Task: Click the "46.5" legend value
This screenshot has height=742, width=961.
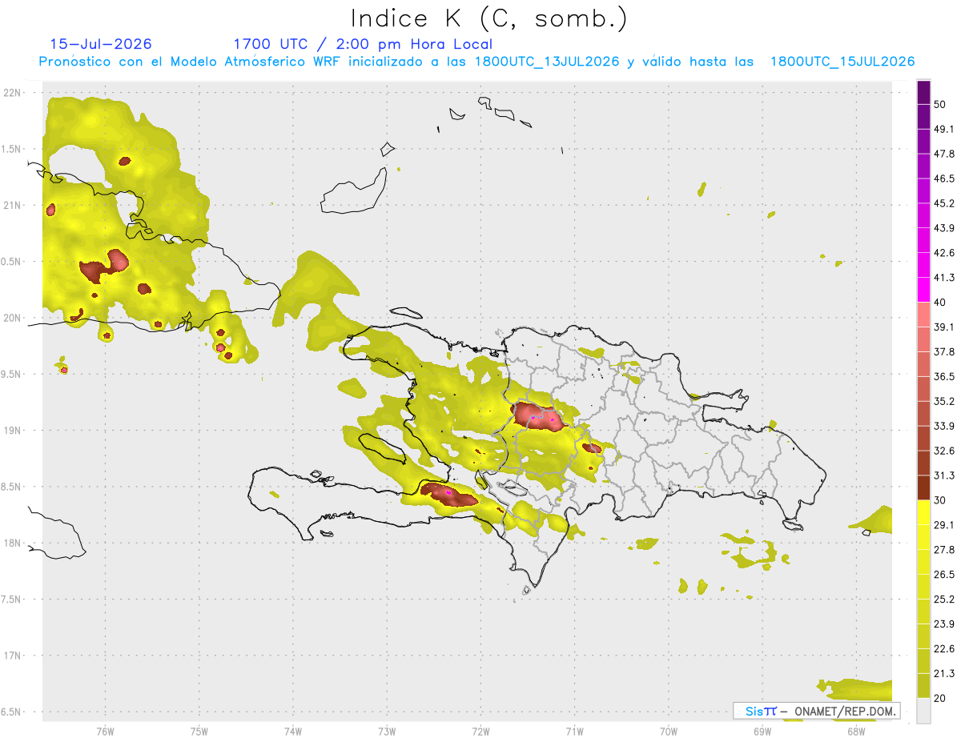Action: [944, 178]
